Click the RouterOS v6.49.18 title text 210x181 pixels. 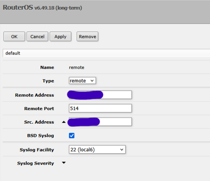click(42, 8)
